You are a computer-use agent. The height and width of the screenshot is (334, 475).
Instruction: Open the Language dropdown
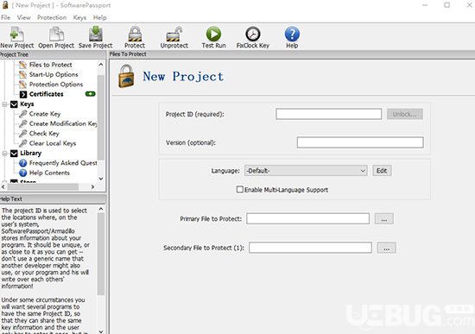point(306,171)
